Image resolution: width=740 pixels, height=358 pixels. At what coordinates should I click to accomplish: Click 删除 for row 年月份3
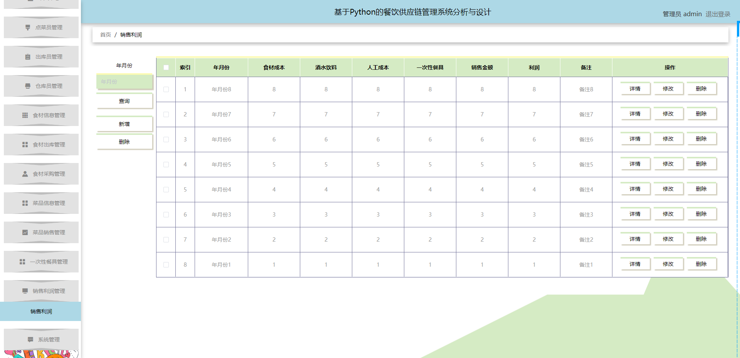(701, 214)
